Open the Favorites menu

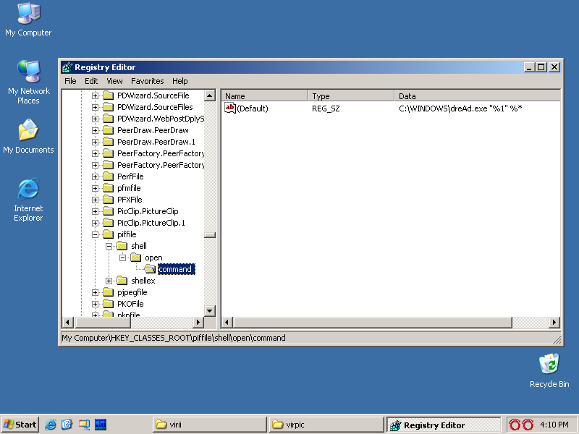coord(147,81)
